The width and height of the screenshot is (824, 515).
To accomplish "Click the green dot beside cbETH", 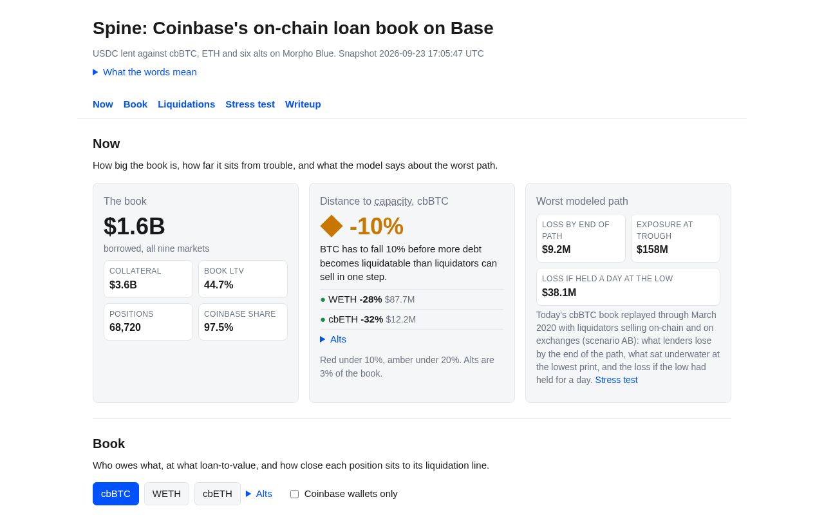I will (x=323, y=319).
